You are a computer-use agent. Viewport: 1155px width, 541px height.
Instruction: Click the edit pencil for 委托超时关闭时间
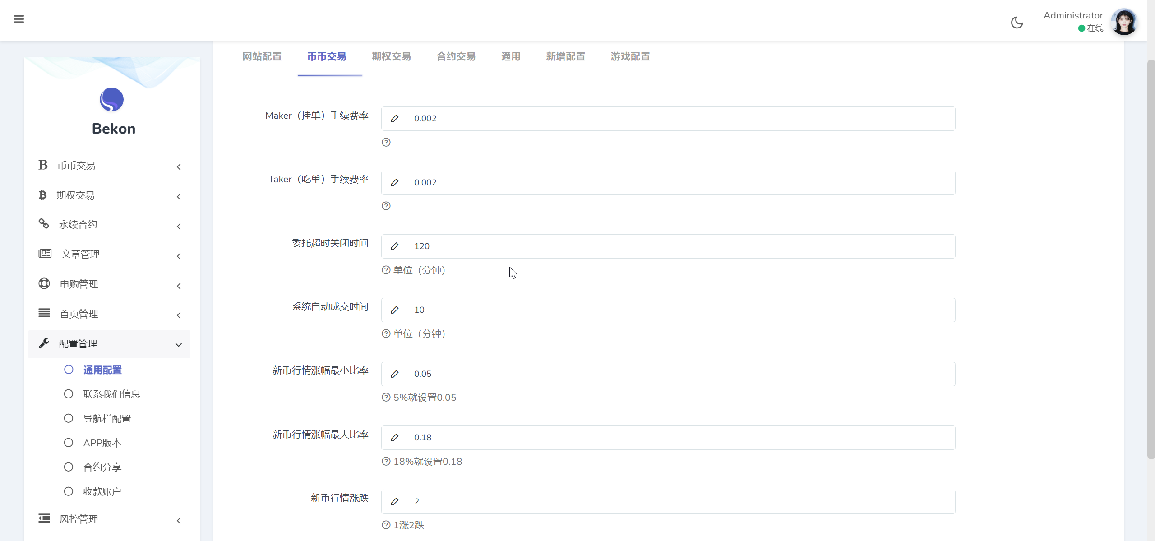pos(394,246)
